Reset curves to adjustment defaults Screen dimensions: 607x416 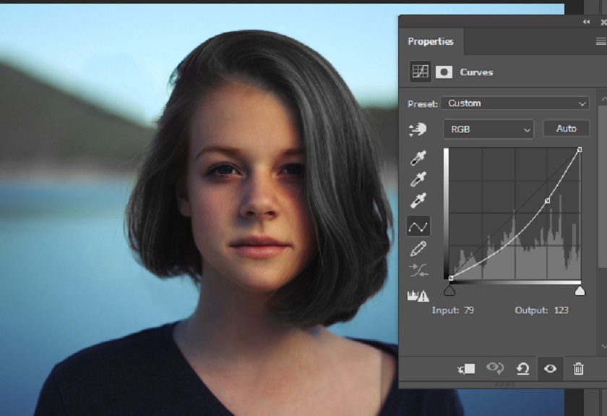coord(522,369)
